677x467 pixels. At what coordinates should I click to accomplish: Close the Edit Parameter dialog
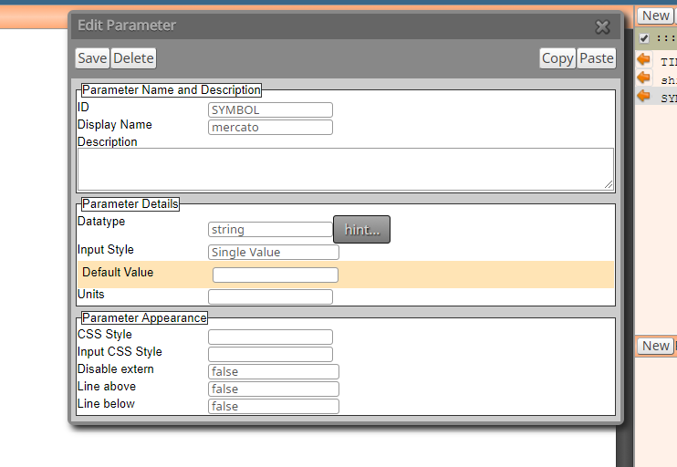602,27
